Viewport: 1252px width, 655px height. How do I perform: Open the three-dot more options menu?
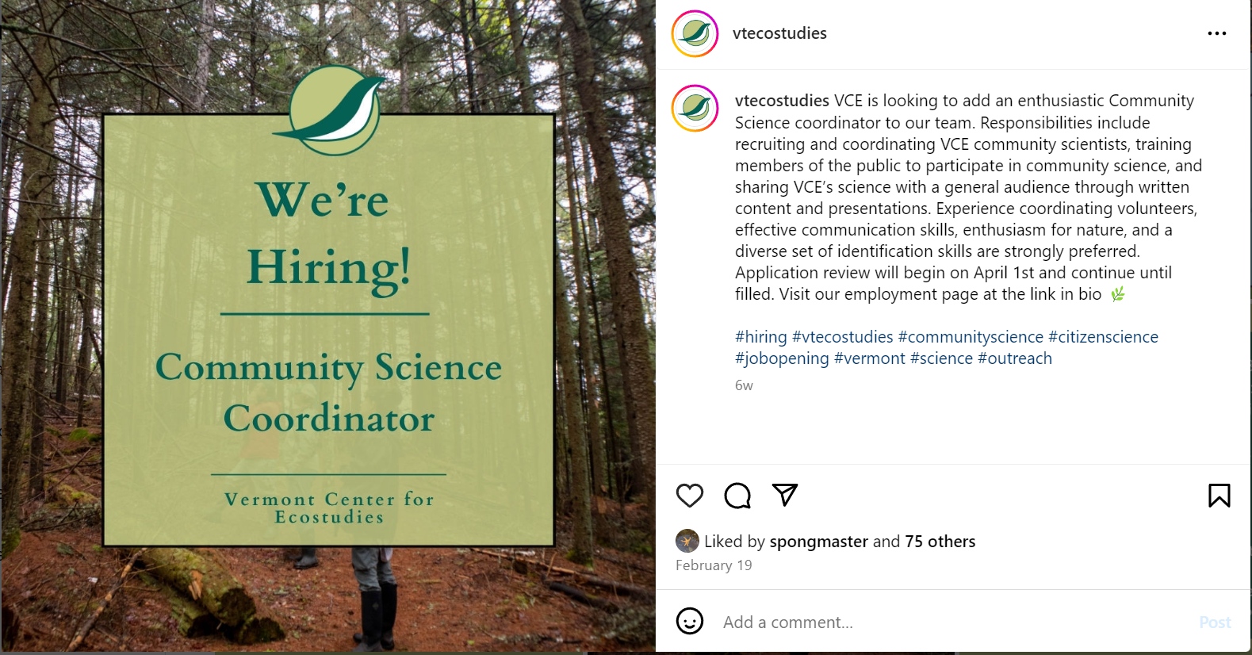click(x=1216, y=33)
